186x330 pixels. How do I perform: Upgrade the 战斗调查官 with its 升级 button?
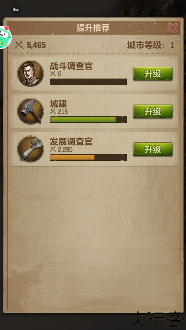coord(153,74)
